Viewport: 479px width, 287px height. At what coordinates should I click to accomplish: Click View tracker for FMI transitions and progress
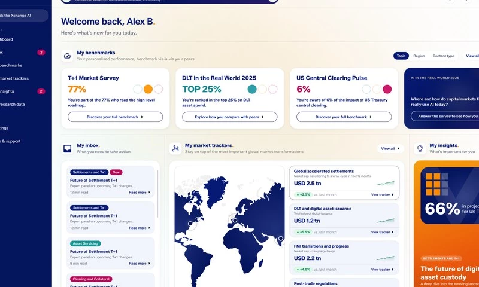(x=382, y=270)
